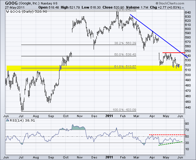Image resolution: width=196 pixels, height=160 pixels.
Task: Click the red dashed RSI resistance line
Action: [168, 135]
